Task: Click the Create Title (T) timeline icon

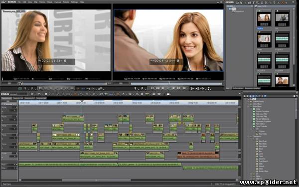Action: (x=137, y=94)
